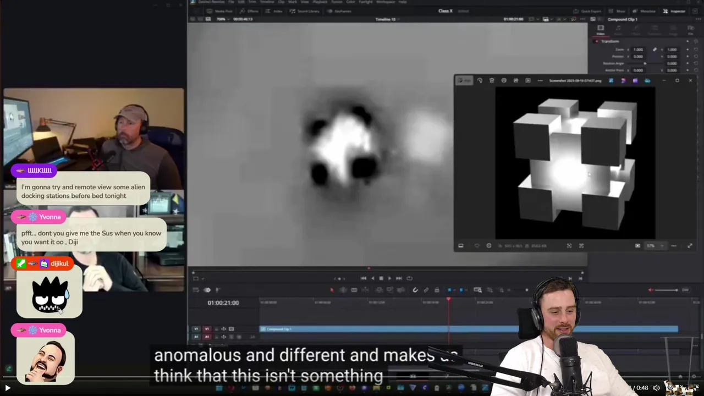Click Quick Export in Resolve toolbar
Screen dimensions: 704x396
[x=587, y=11]
